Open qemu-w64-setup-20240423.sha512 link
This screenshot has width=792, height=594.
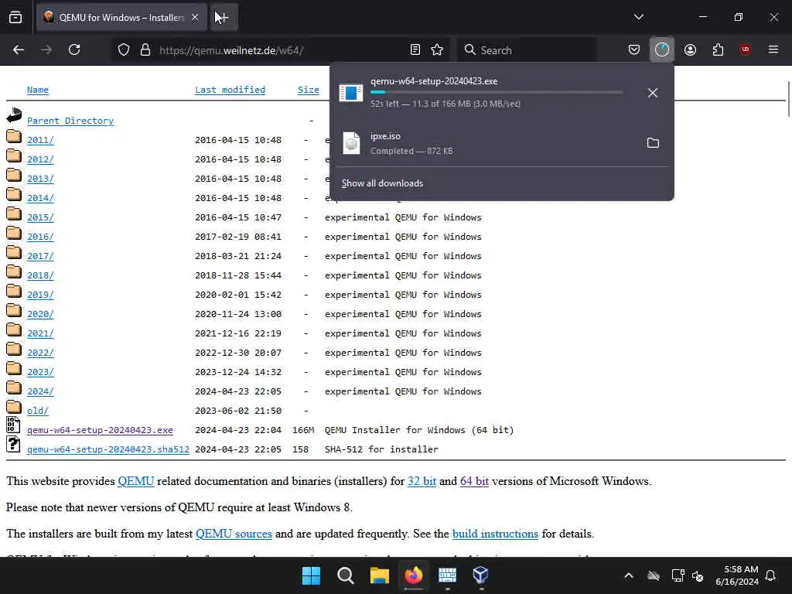coord(108,449)
